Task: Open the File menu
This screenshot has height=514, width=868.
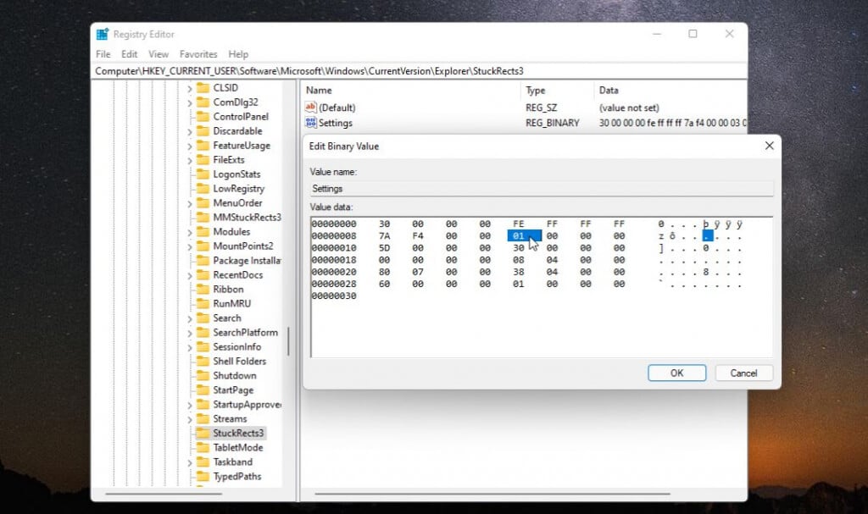Action: (103, 54)
